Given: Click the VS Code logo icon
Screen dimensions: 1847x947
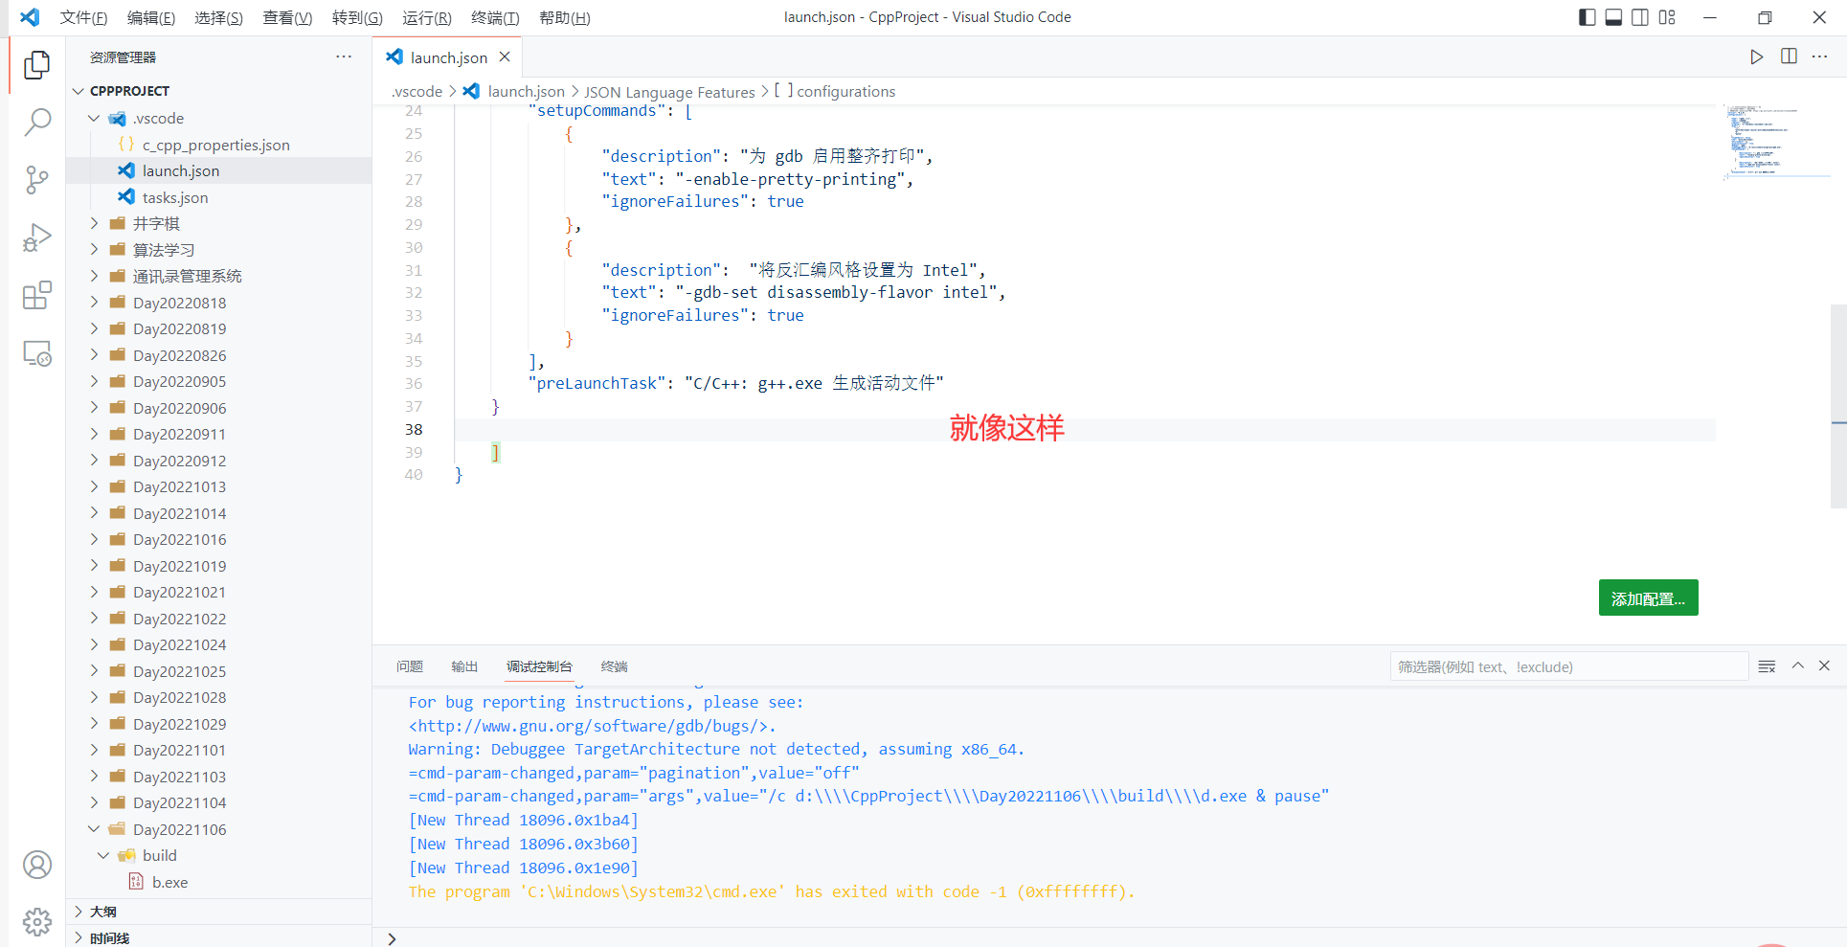Looking at the screenshot, I should tap(30, 17).
